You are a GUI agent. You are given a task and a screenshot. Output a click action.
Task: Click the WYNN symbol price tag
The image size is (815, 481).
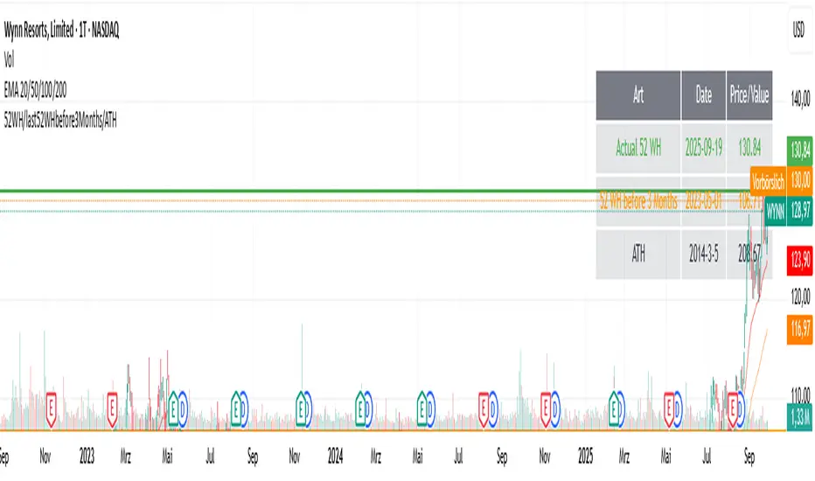point(775,212)
